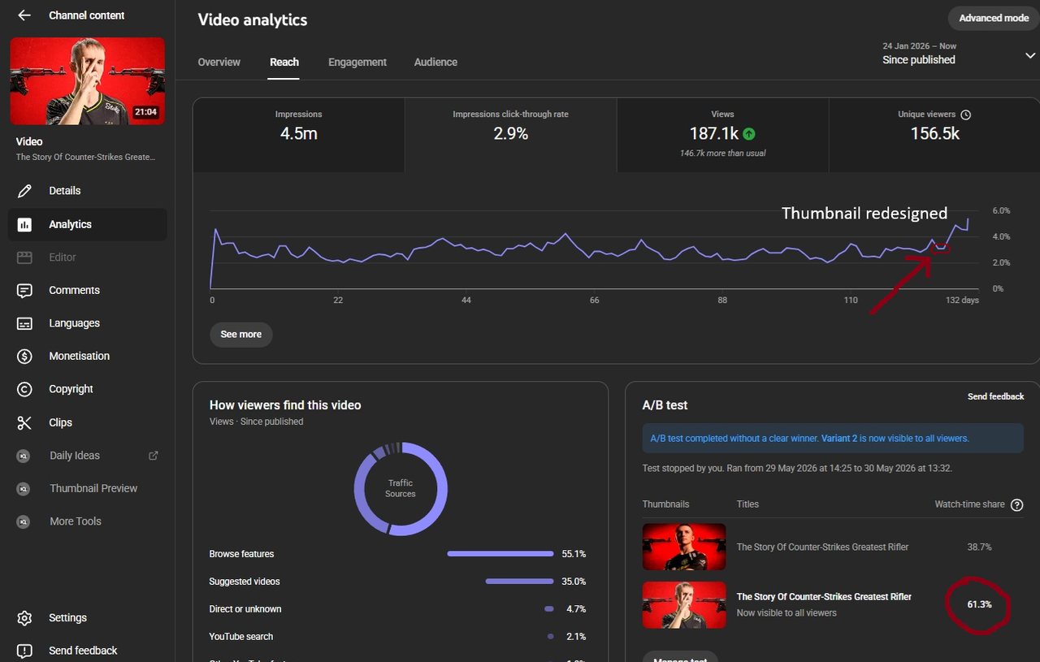Click the Traffic Sources donut chart
This screenshot has width=1040, height=662.
(401, 489)
